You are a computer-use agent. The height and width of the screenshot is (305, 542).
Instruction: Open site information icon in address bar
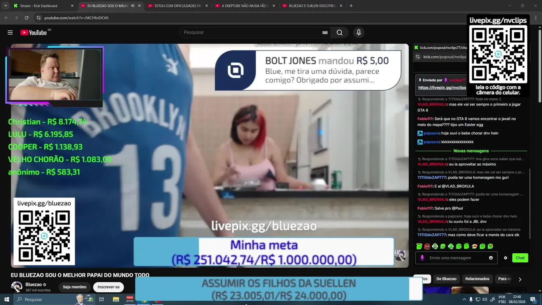tap(39, 18)
